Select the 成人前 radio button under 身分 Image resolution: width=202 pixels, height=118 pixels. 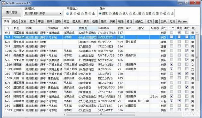tap(135, 14)
